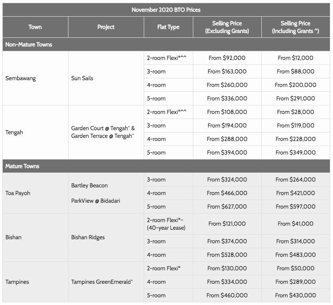Click the "Tampines GreenEmerald" project cell

101,282
